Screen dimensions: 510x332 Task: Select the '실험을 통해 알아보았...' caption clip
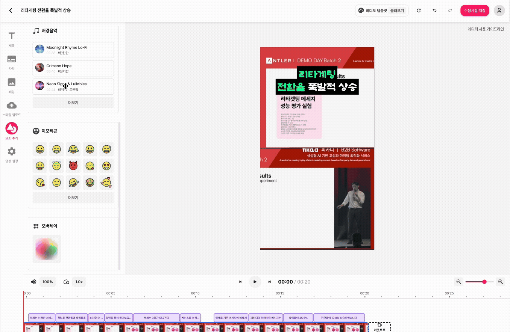click(x=119, y=318)
